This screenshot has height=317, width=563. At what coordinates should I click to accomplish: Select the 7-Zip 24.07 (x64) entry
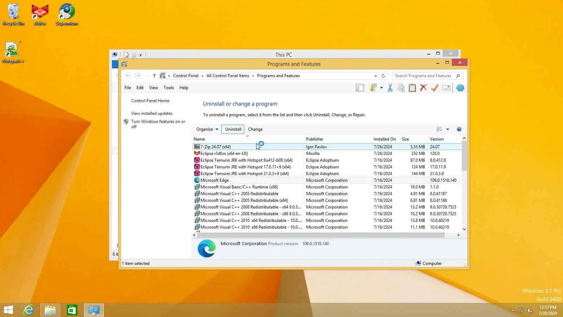click(327, 147)
